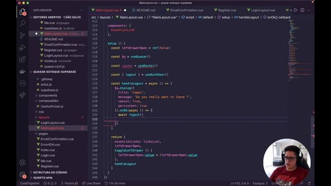The image size is (331, 186).
Task: Click breadcrumb item 'layouts'
Action: tap(105, 17)
